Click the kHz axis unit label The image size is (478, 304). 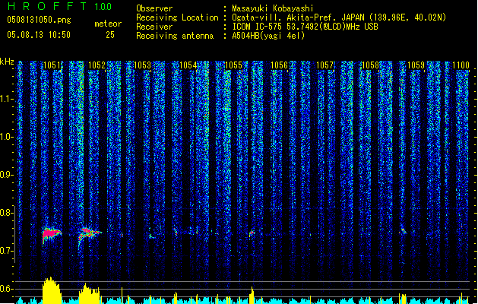pos(7,62)
